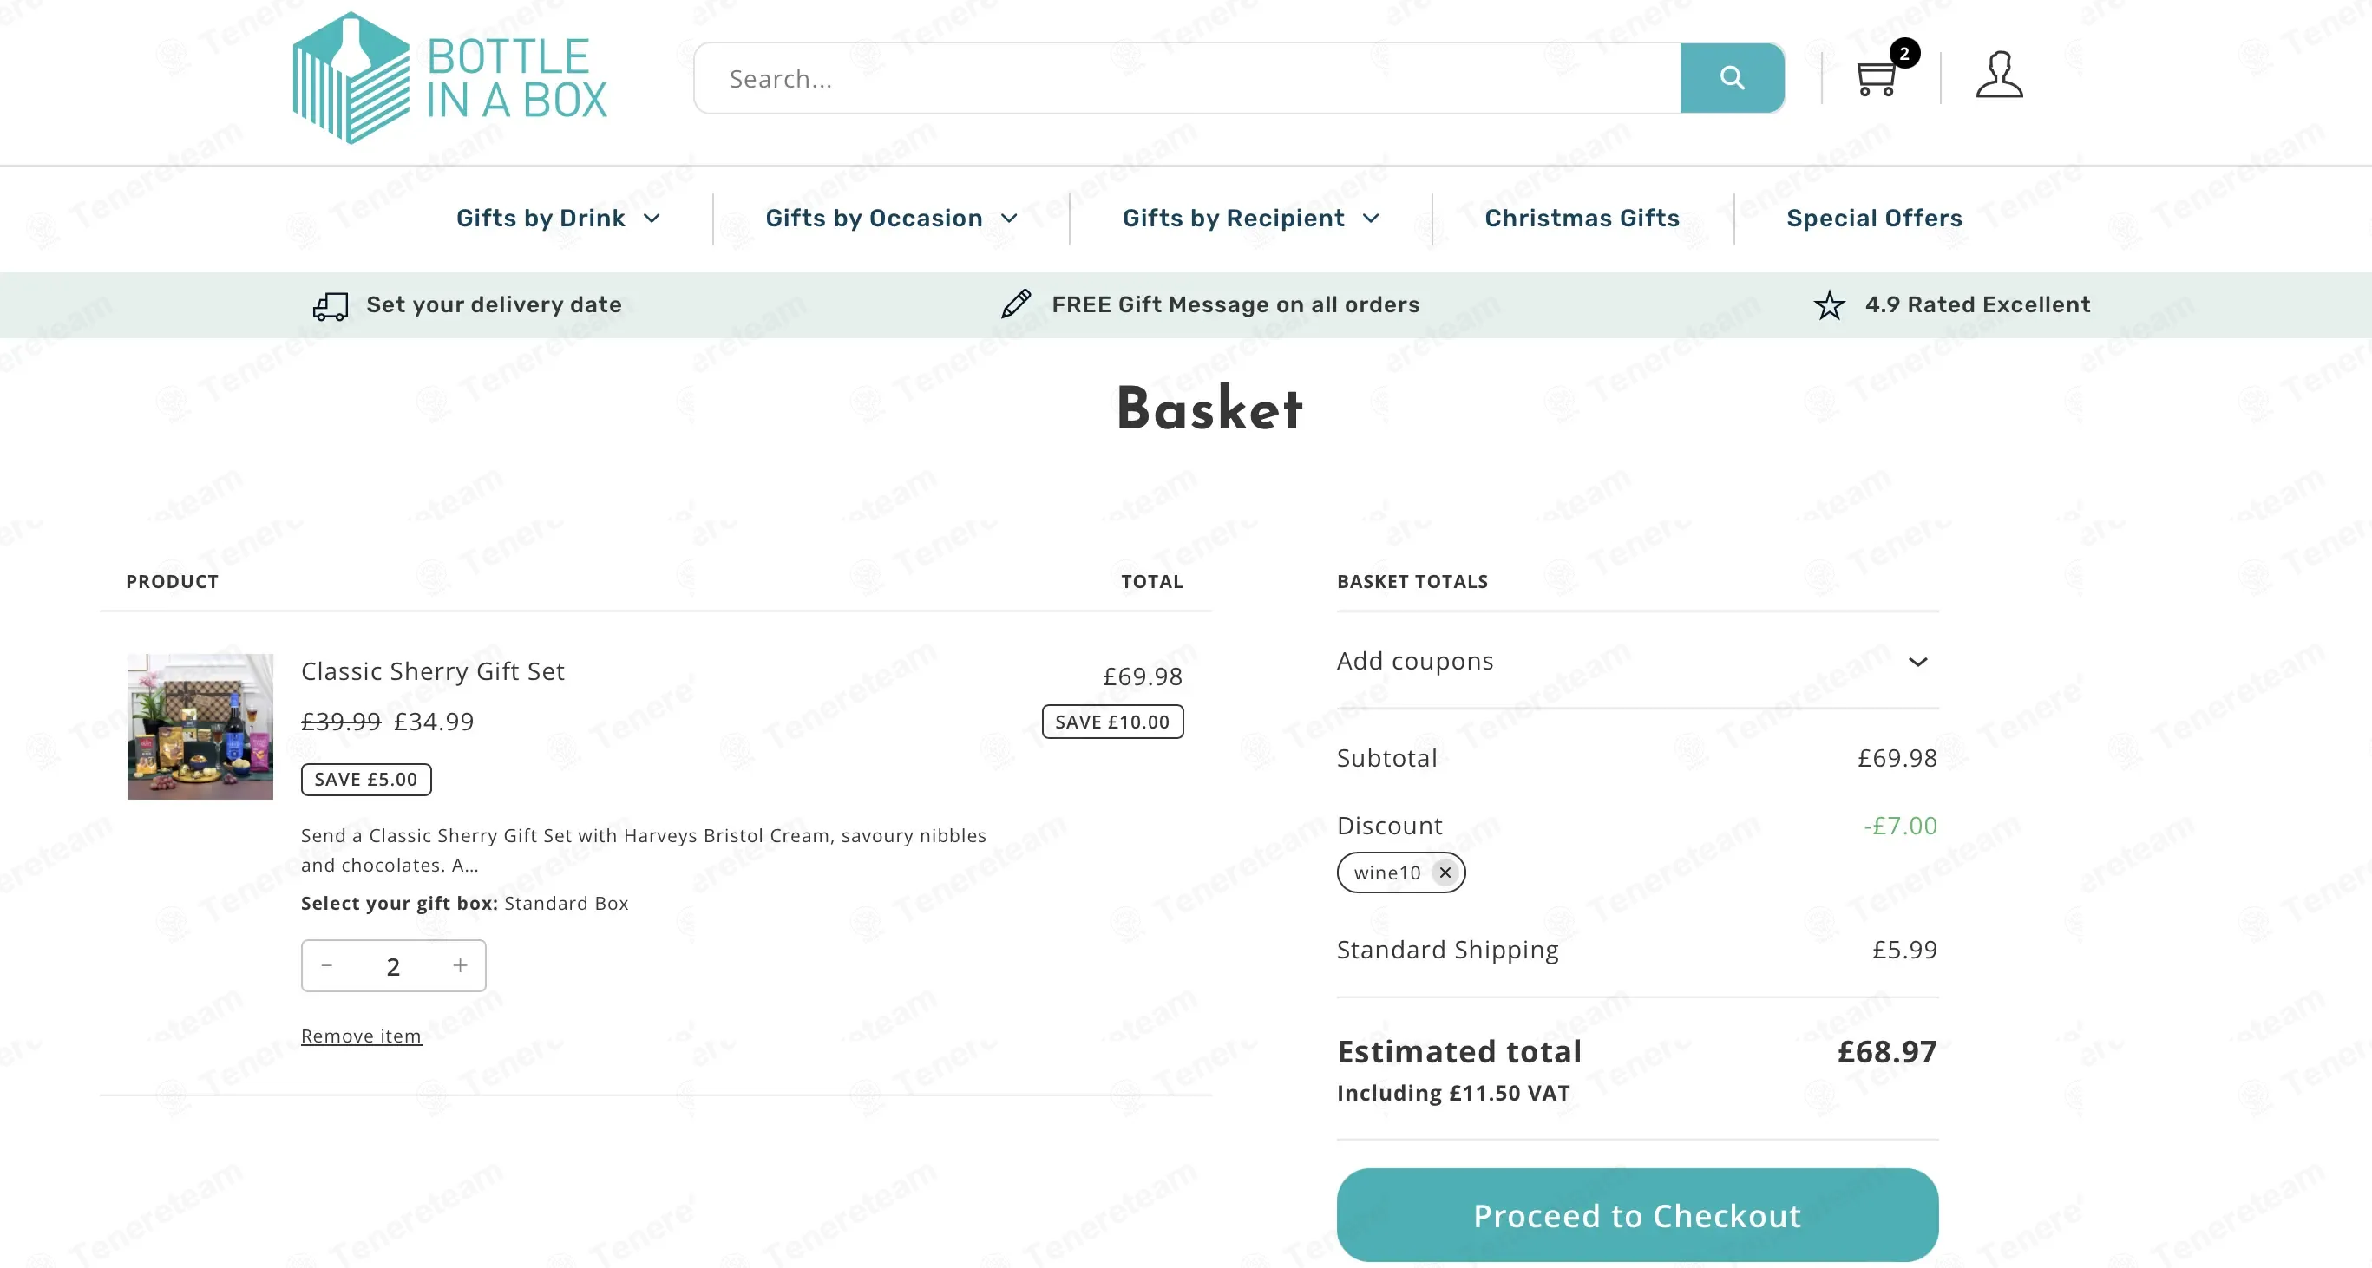The image size is (2372, 1268).
Task: Proceed to Checkout
Action: tap(1636, 1214)
